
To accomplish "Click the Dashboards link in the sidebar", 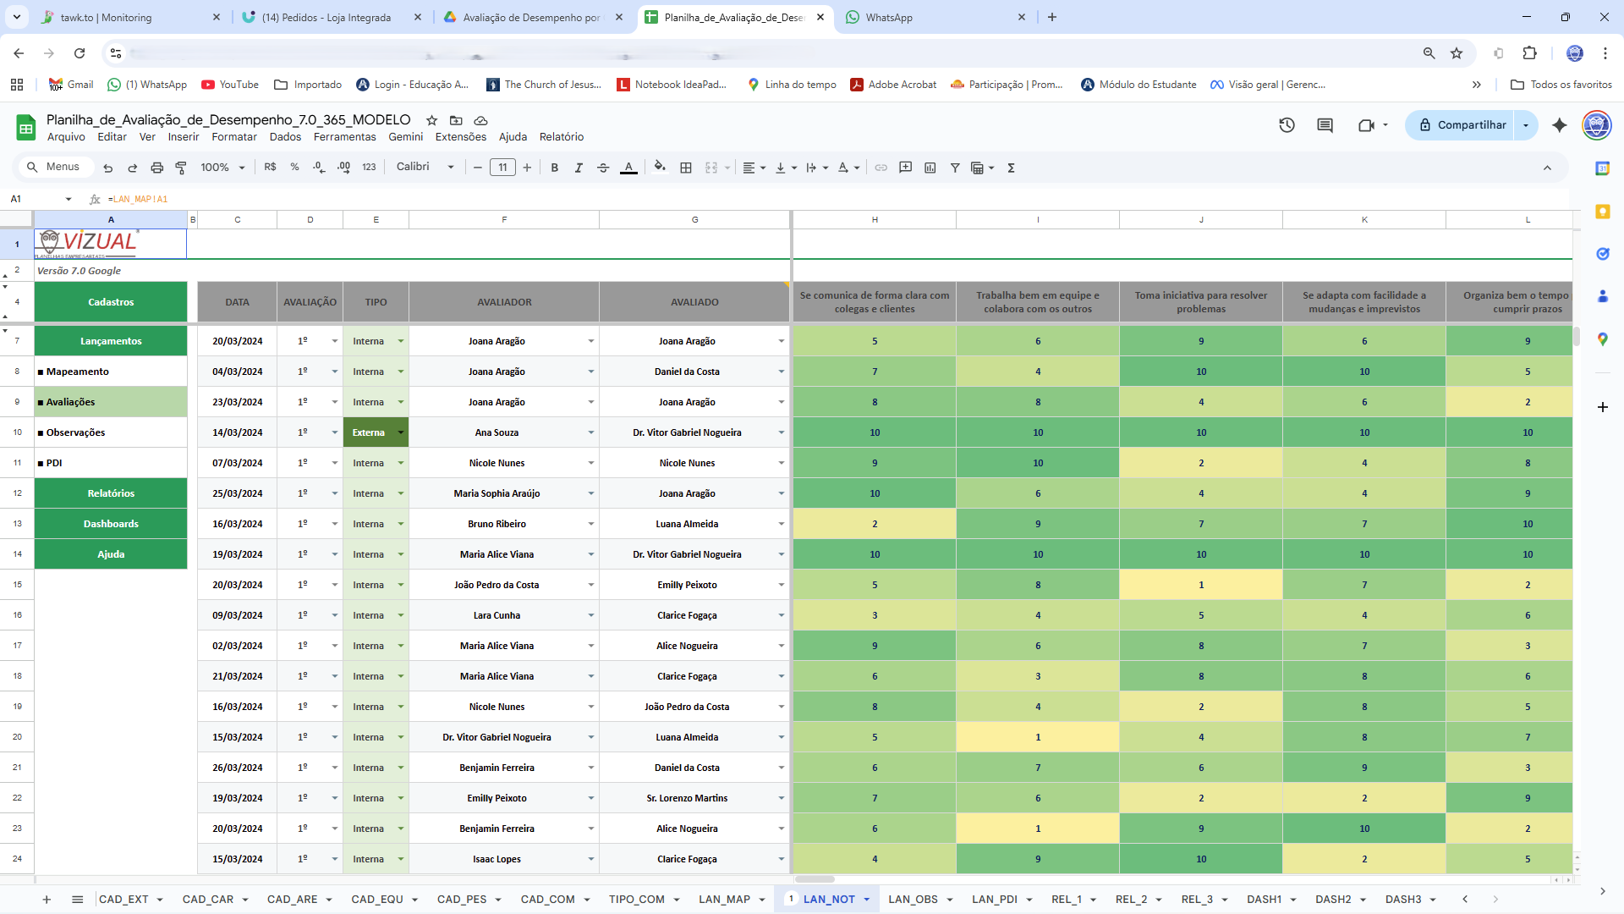I will 111,523.
